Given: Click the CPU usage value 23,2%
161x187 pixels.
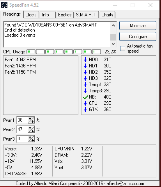Looking at the screenshot, I should point(110,52).
